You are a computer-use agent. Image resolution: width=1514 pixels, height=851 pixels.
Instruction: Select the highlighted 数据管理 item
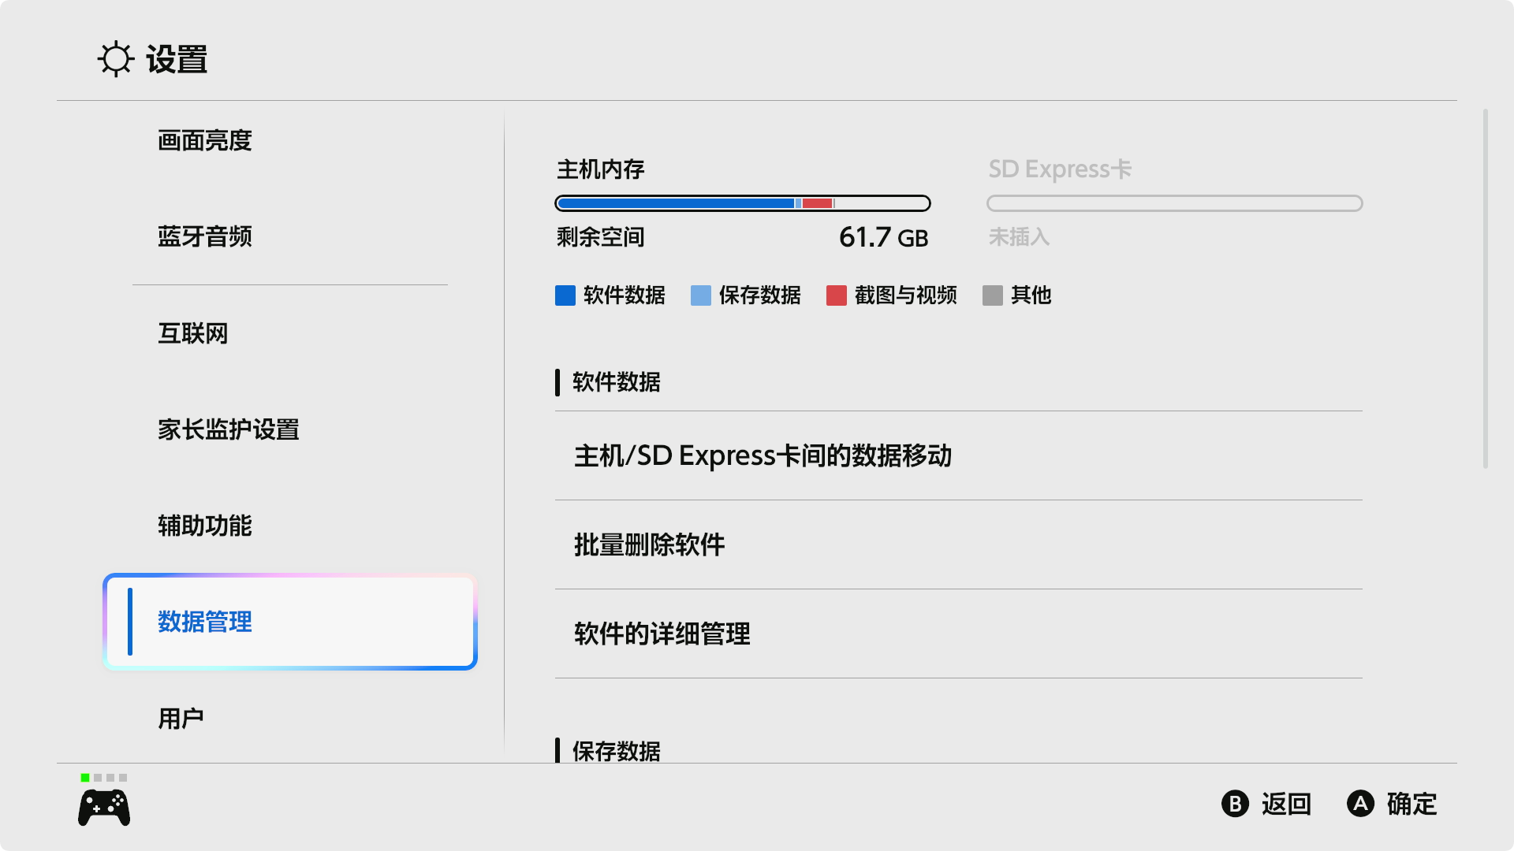[290, 622]
